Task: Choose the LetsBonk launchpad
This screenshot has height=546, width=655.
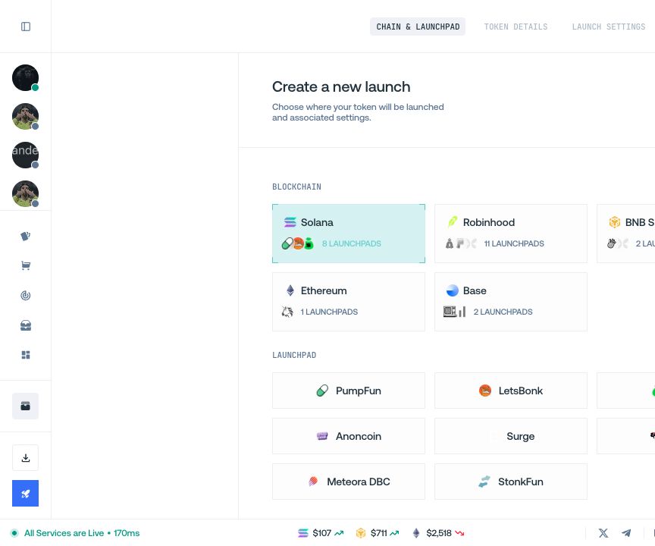Action: tap(511, 391)
